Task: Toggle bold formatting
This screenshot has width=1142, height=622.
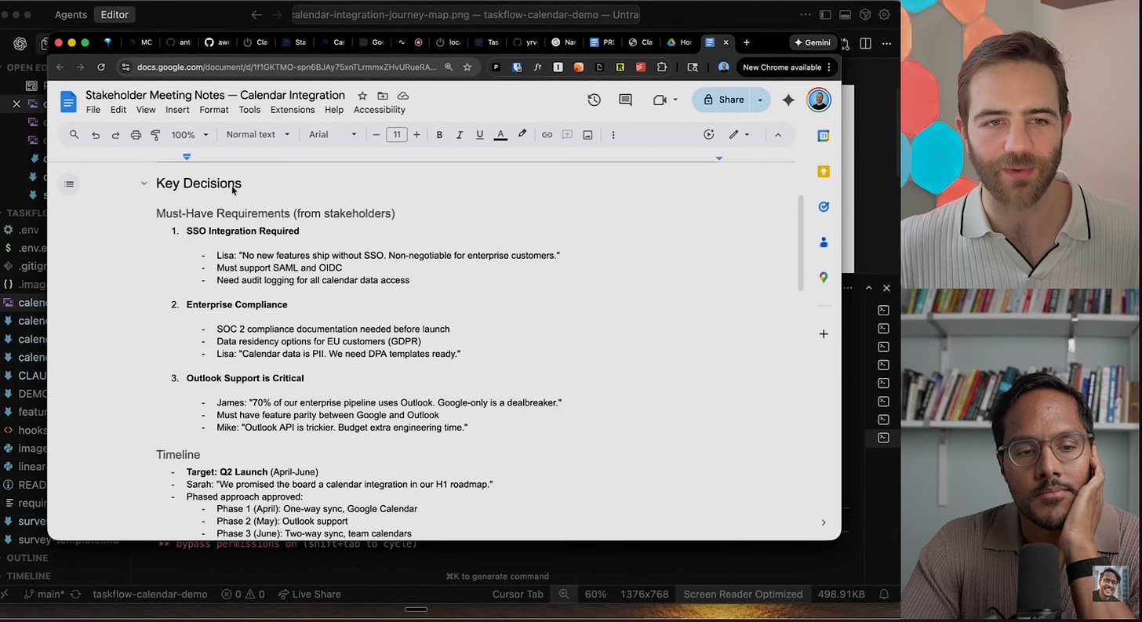Action: tap(439, 135)
